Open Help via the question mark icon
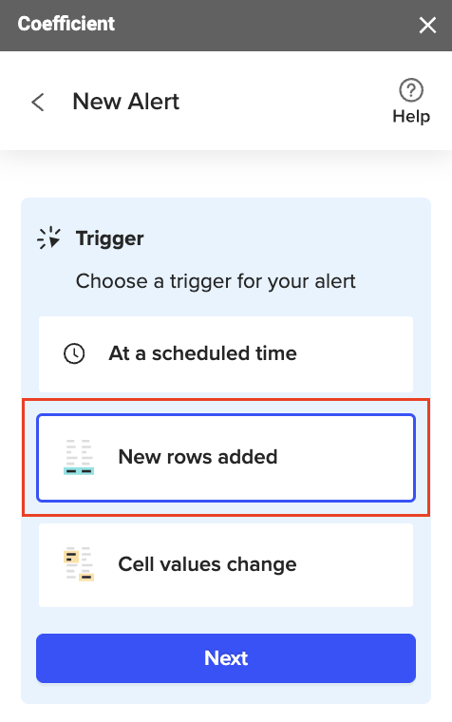Viewport: 452px width, 722px height. pos(410,90)
